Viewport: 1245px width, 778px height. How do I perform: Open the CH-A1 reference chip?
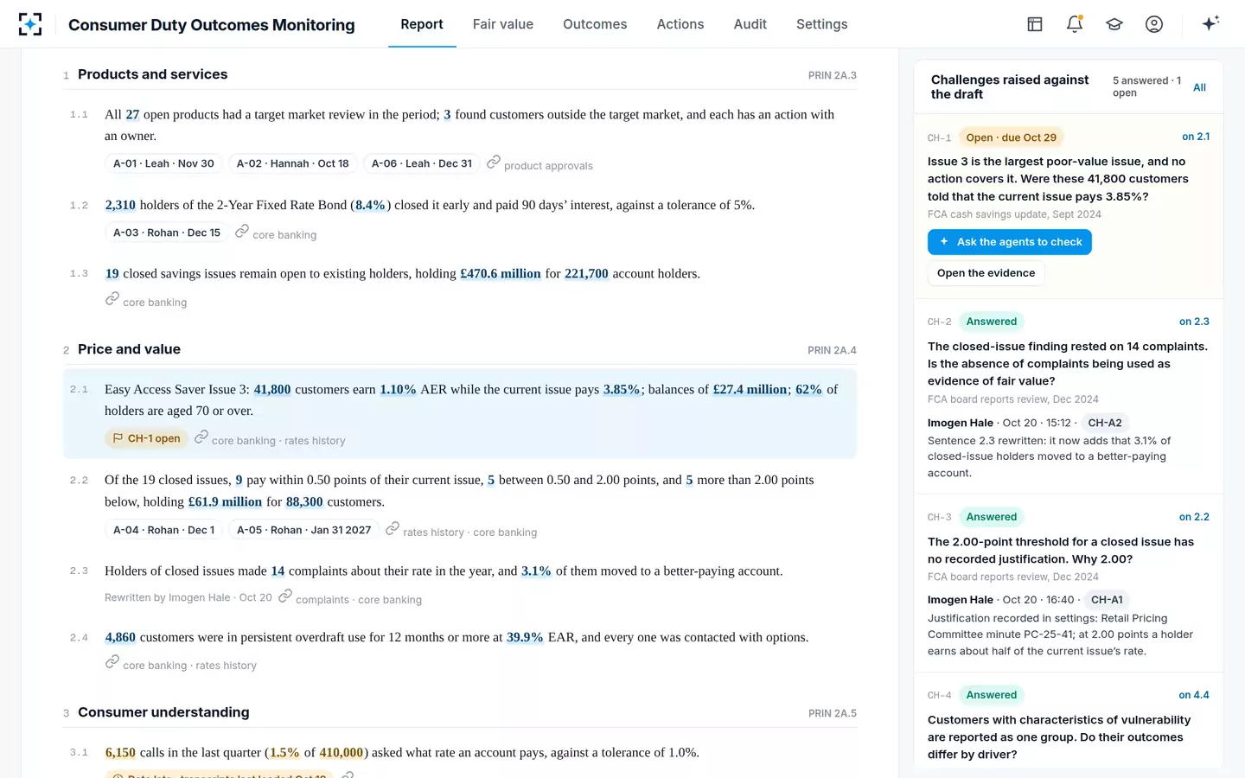(x=1107, y=599)
